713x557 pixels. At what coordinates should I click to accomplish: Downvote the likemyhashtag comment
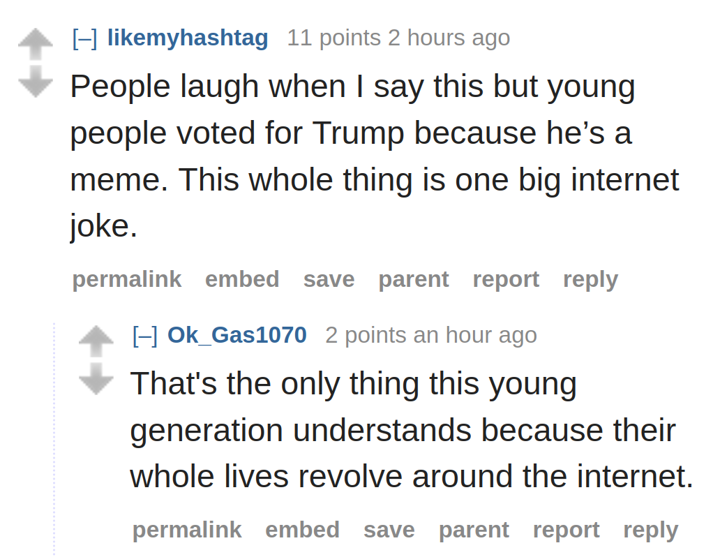click(36, 81)
